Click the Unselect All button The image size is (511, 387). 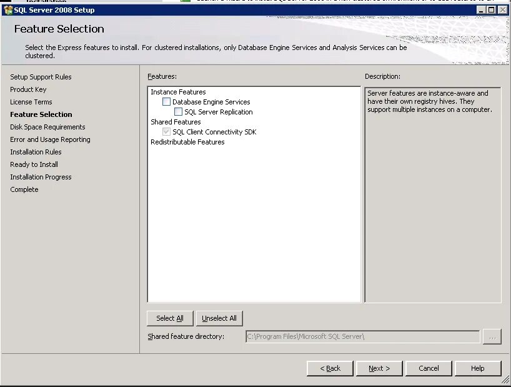click(x=219, y=318)
